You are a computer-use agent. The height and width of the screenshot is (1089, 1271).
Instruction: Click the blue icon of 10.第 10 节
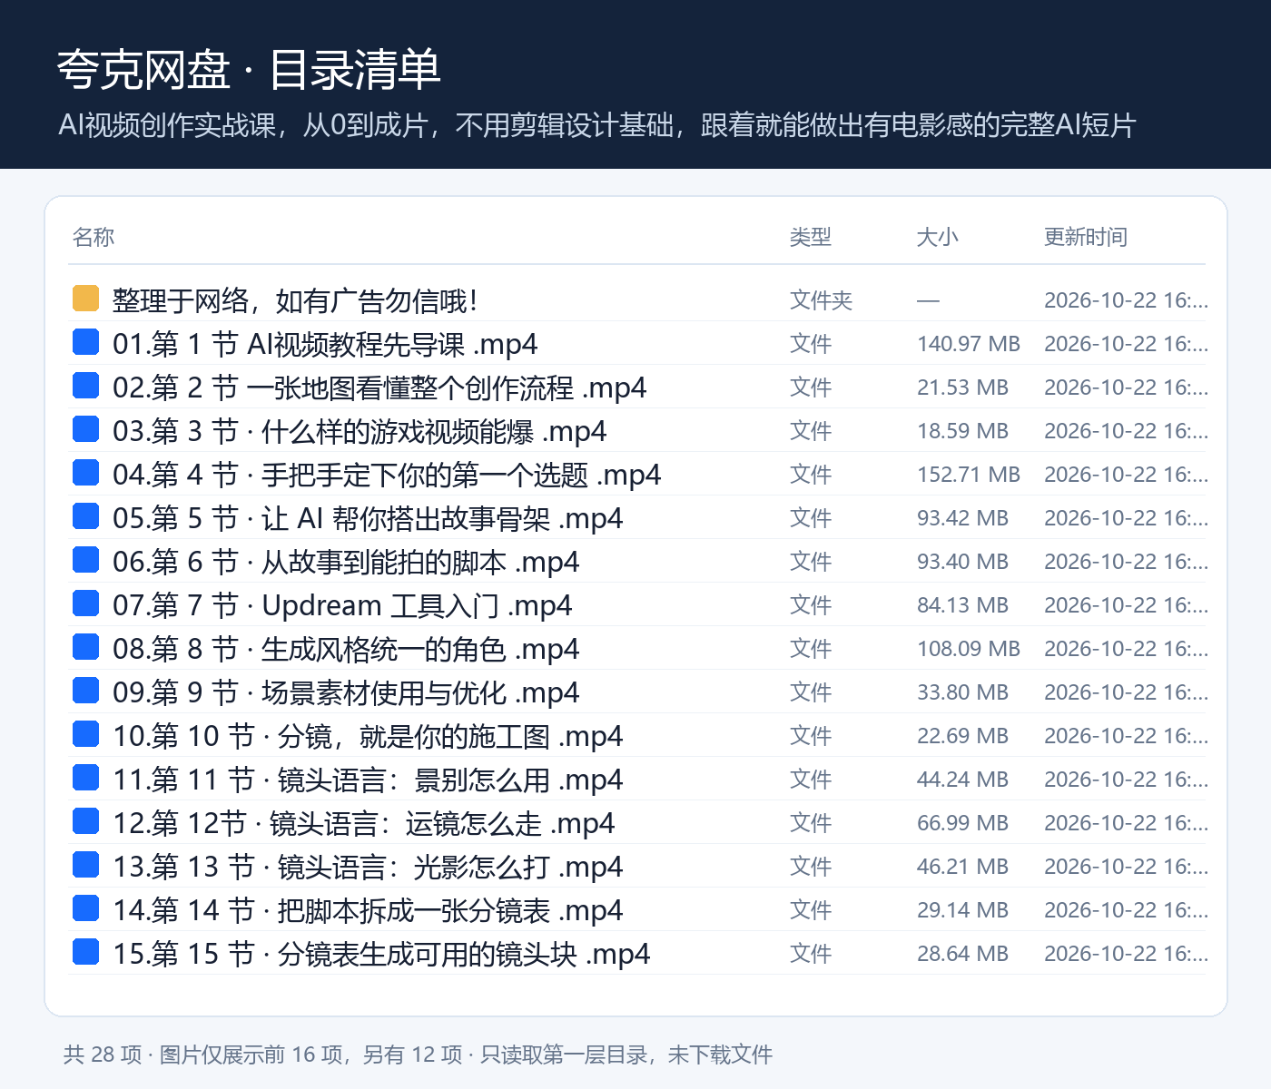coord(85,733)
